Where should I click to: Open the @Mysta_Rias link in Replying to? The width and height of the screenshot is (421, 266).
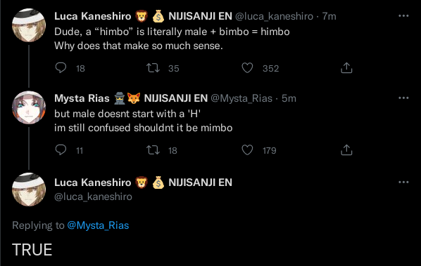98,225
